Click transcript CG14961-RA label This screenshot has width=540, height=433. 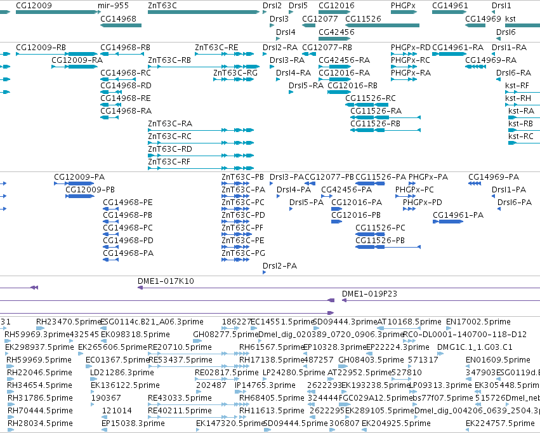click(458, 47)
